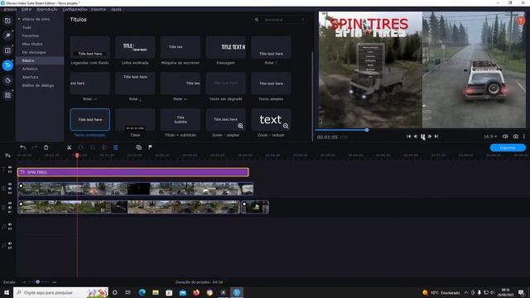This screenshot has width=530, height=298.
Task: Open the Import files tab icon
Action: (7, 21)
